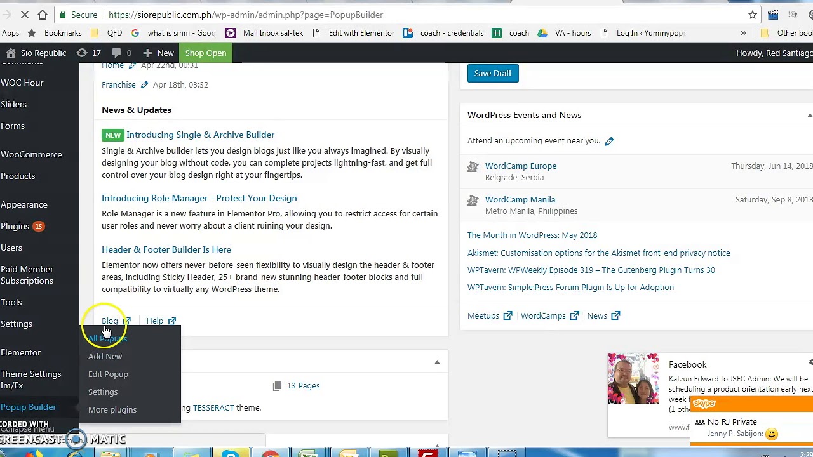Open Introducing Single & Archive Builder
The width and height of the screenshot is (813, 457).
[200, 135]
